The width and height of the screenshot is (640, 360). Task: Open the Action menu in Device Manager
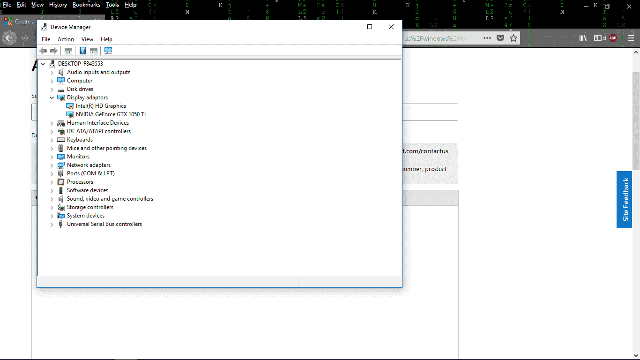[x=66, y=39]
